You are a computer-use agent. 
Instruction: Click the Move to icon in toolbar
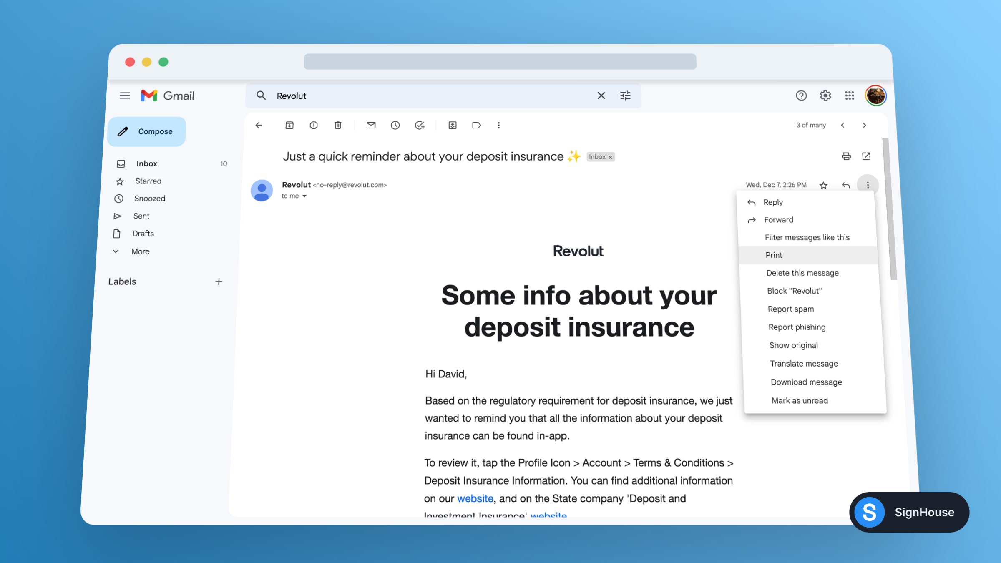click(453, 125)
